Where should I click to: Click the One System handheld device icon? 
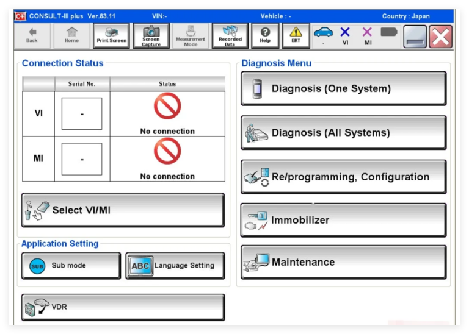click(x=257, y=89)
